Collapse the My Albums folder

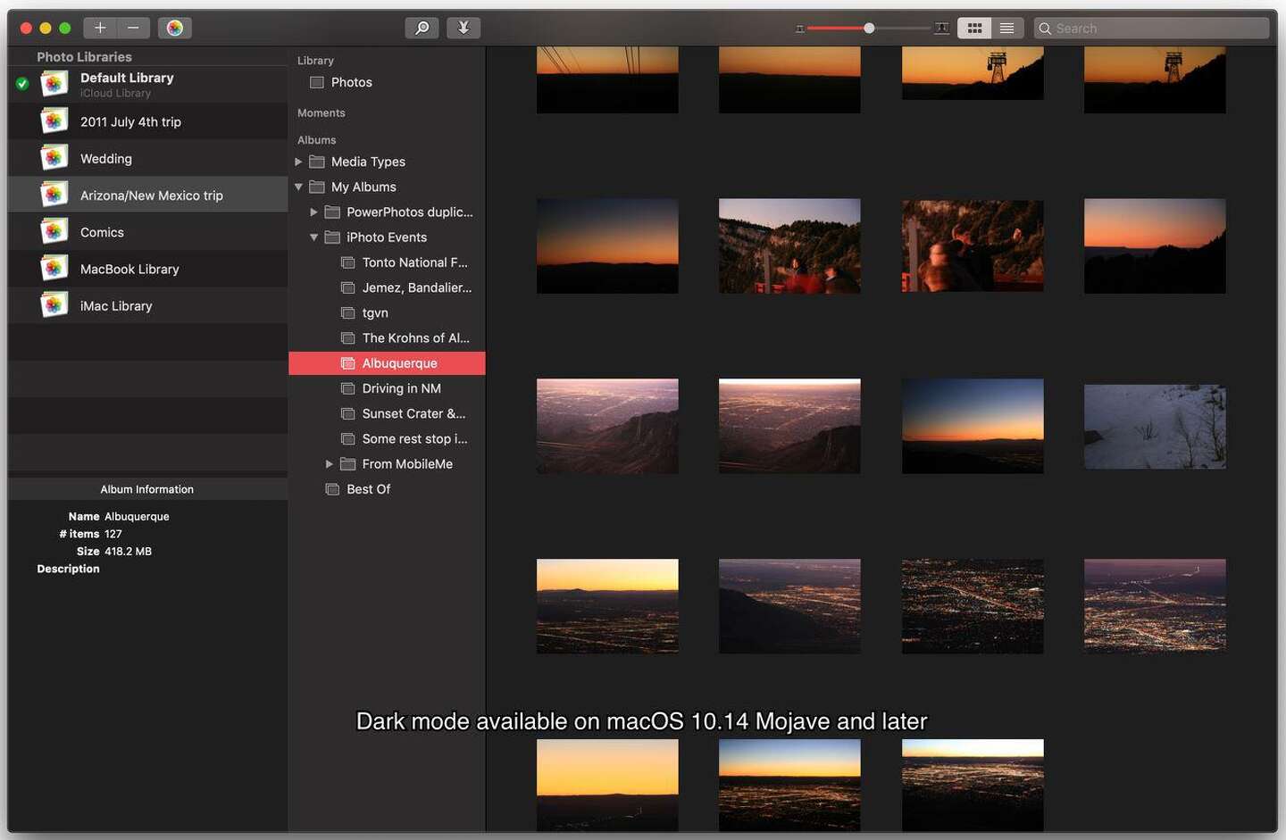[x=298, y=187]
